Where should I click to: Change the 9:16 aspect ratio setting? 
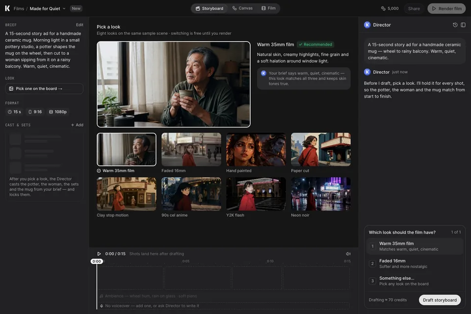coord(35,112)
